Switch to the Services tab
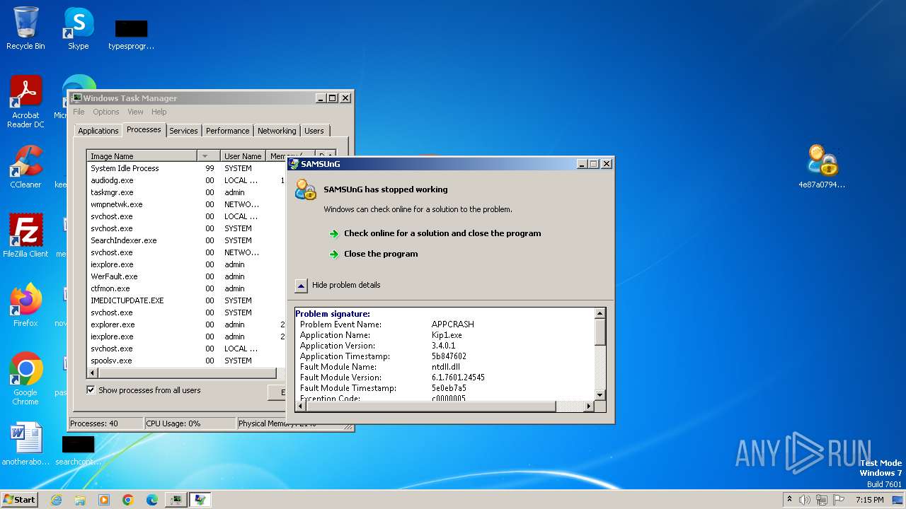Screen dimensions: 906x509 click(x=183, y=131)
